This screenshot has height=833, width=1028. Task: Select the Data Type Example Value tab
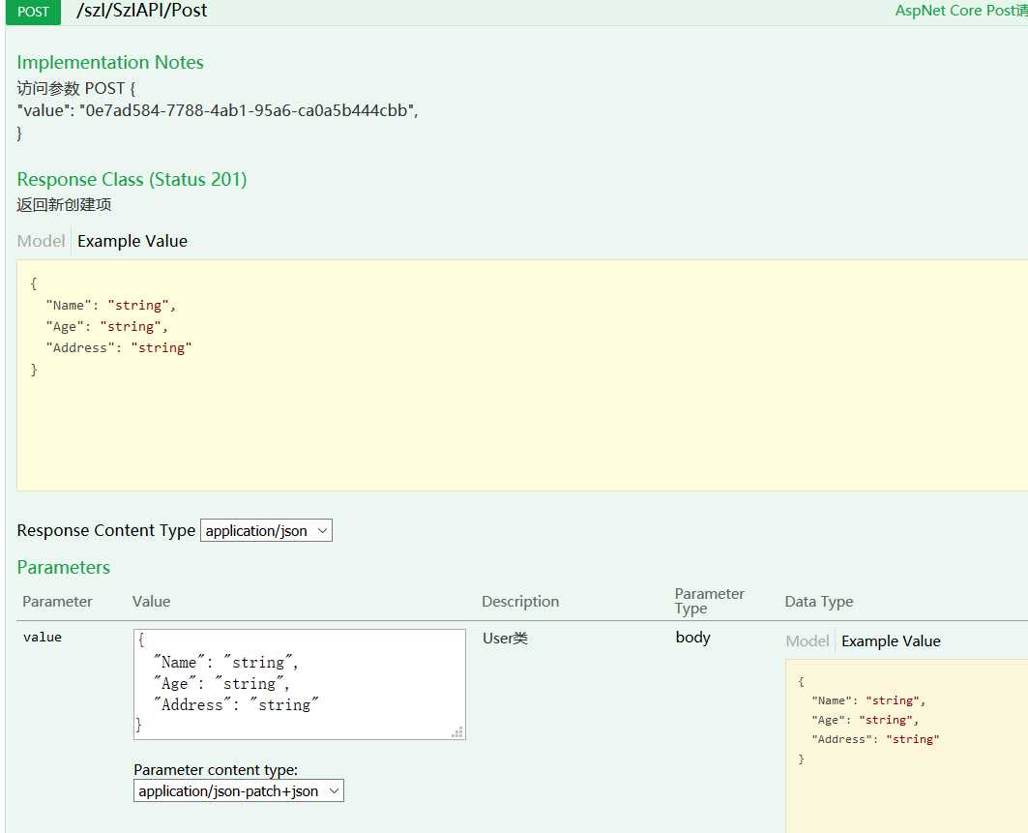(891, 640)
